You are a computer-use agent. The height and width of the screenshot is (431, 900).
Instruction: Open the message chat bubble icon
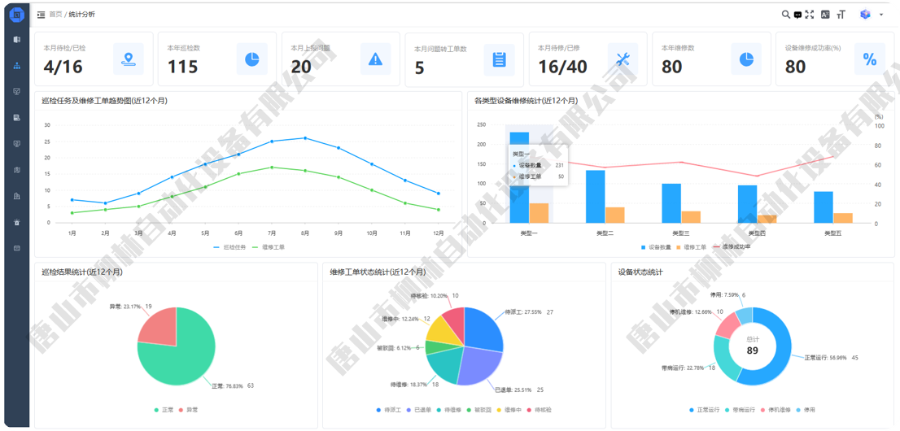coord(797,15)
